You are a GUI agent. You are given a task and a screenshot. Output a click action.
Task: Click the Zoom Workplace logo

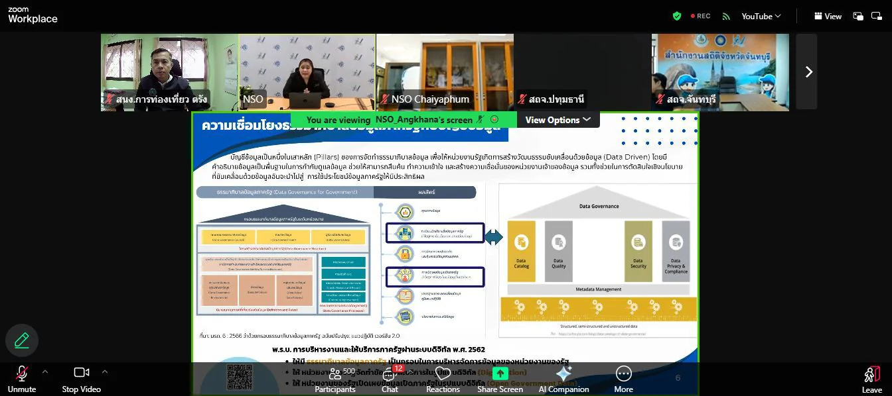click(x=33, y=15)
